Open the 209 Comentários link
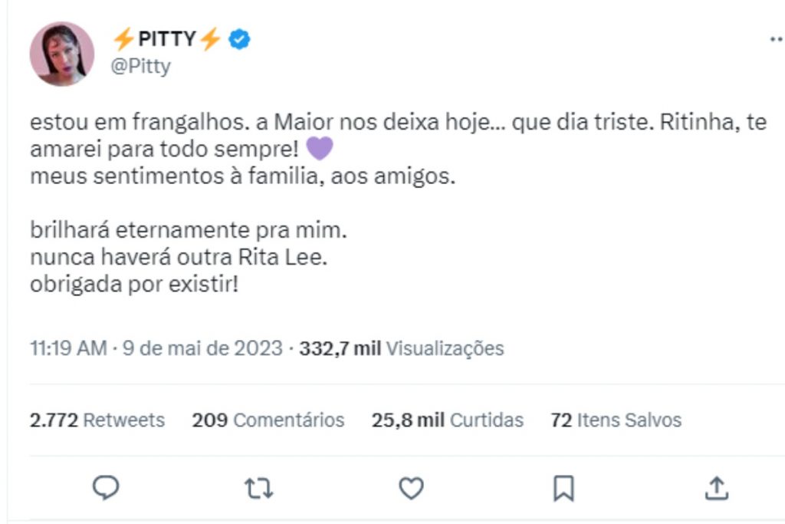 [268, 420]
